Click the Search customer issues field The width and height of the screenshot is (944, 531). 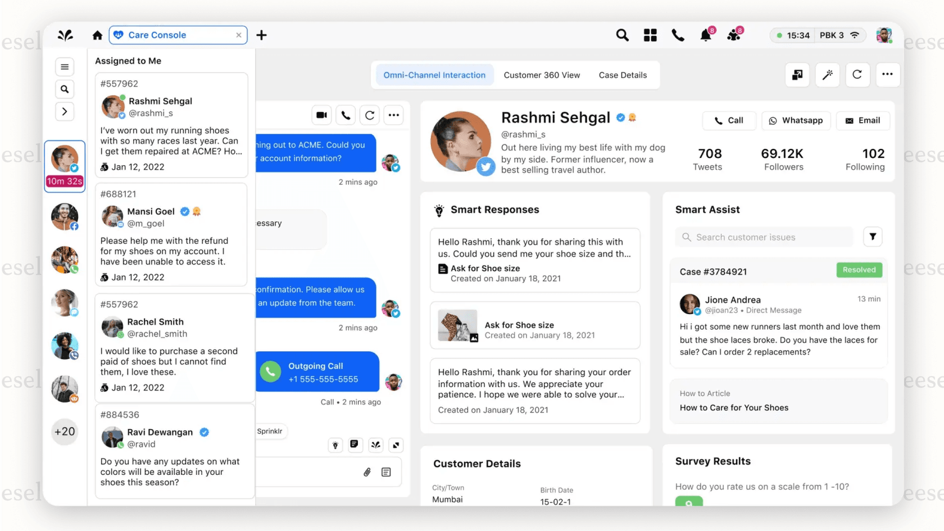(x=764, y=237)
